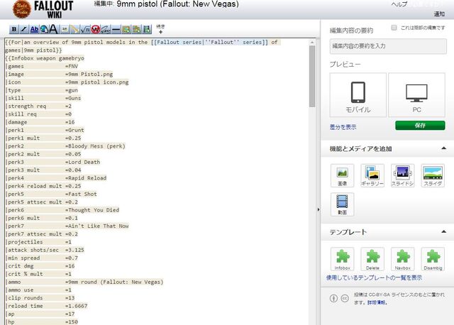Image resolution: width=454 pixels, height=325 pixels.
Task: Insert the Infobox template
Action: (x=342, y=259)
